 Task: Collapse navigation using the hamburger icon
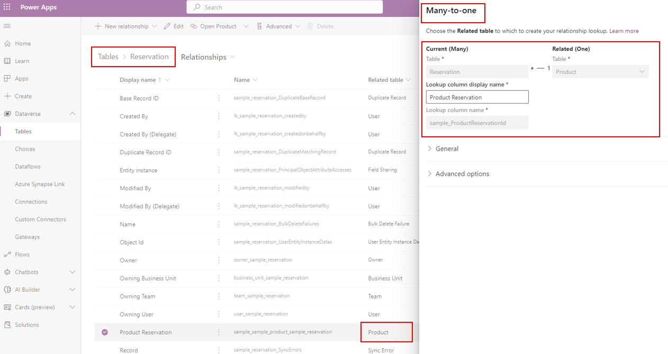(x=7, y=25)
